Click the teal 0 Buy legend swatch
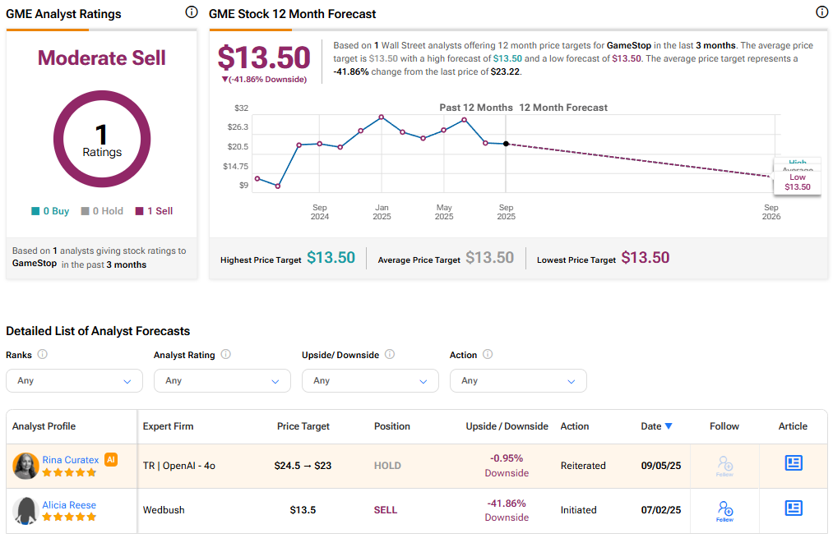 pos(35,211)
